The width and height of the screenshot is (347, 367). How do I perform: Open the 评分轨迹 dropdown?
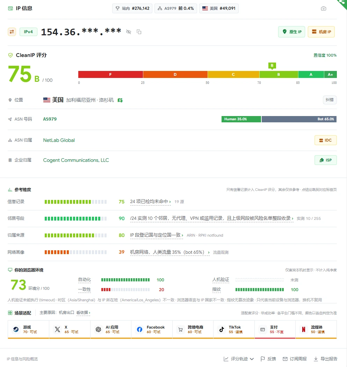coord(239,359)
